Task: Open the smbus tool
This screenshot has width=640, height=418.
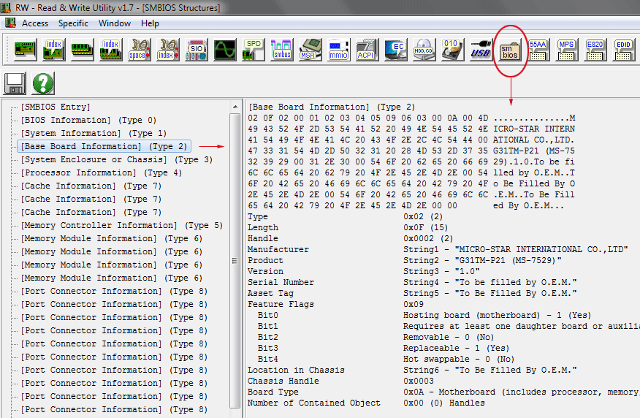Action: [x=281, y=50]
